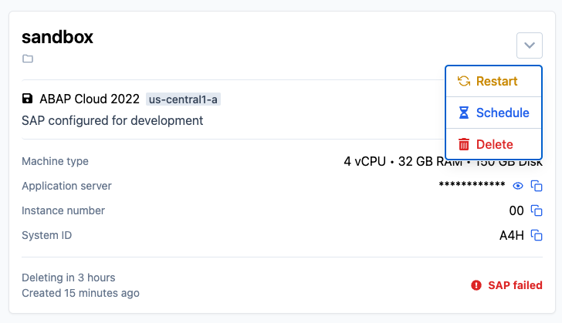
Task: Click the hourglass Schedule icon
Action: click(x=464, y=113)
